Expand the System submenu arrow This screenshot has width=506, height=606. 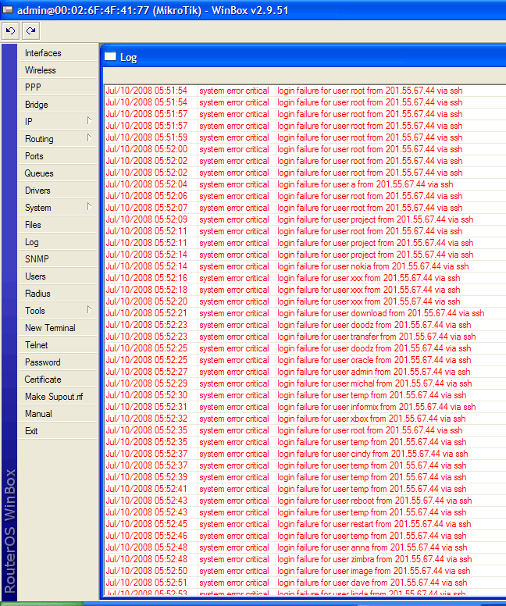[89, 207]
